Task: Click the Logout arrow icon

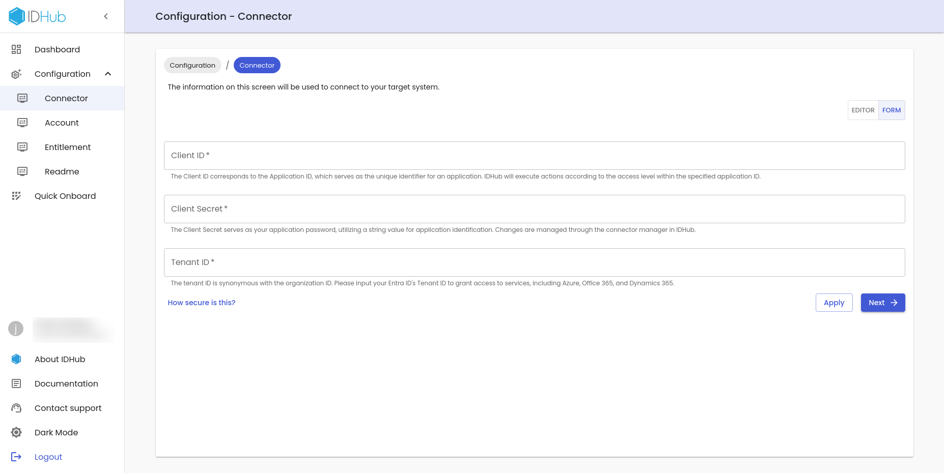Action: 16,457
